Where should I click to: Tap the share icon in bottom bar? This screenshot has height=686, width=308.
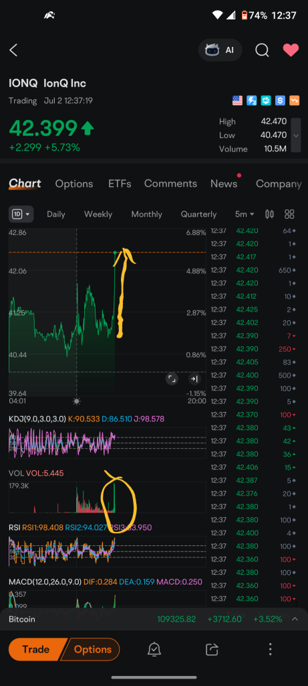(x=212, y=650)
